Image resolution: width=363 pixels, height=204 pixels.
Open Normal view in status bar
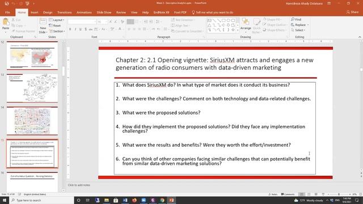point(301,194)
